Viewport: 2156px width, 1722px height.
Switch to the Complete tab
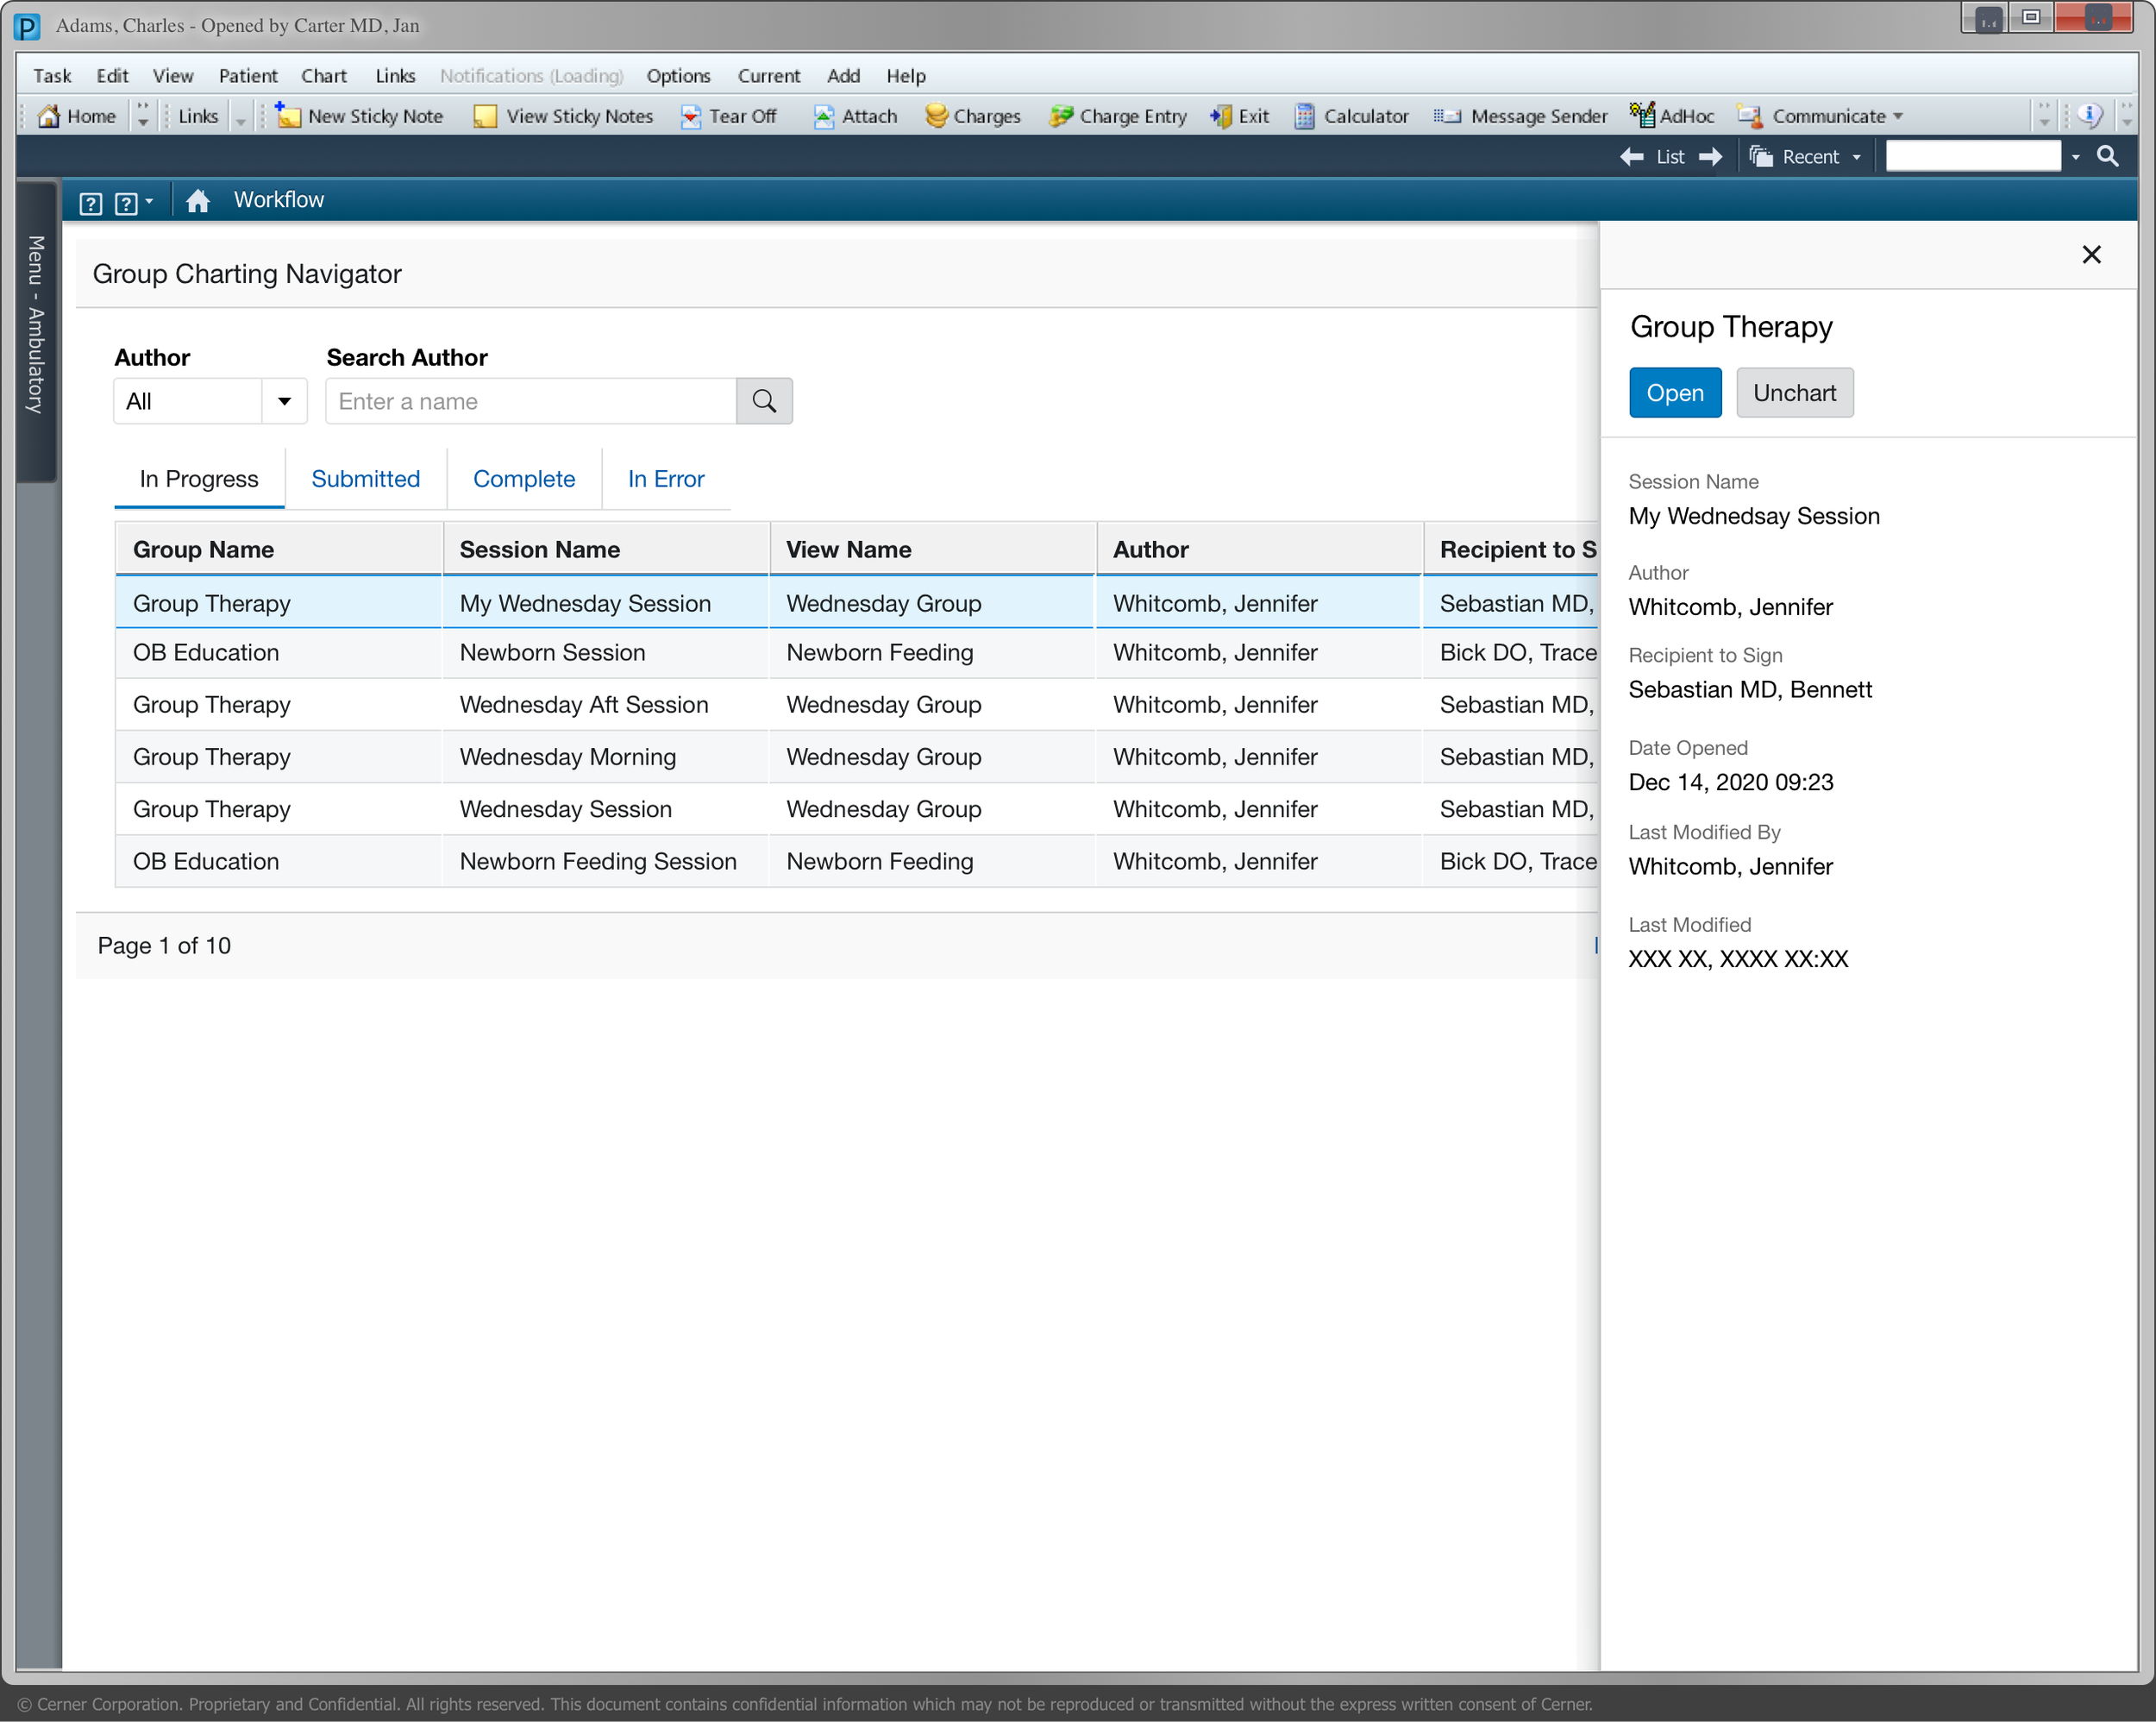pyautogui.click(x=524, y=478)
